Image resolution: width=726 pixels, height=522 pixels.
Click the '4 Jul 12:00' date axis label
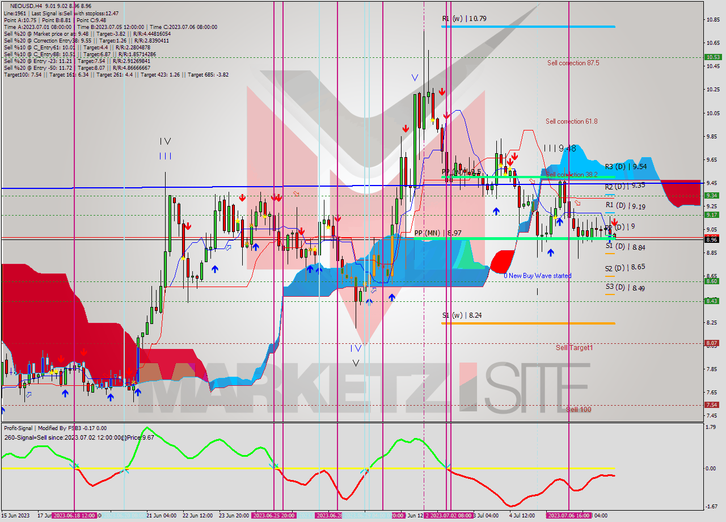click(522, 516)
